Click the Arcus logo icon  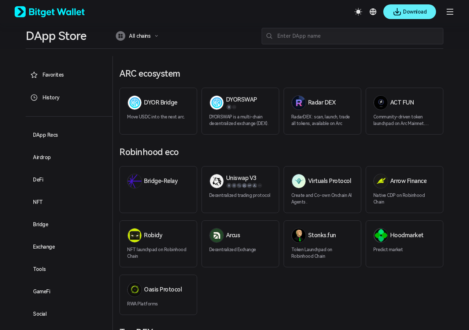pyautogui.click(x=217, y=235)
